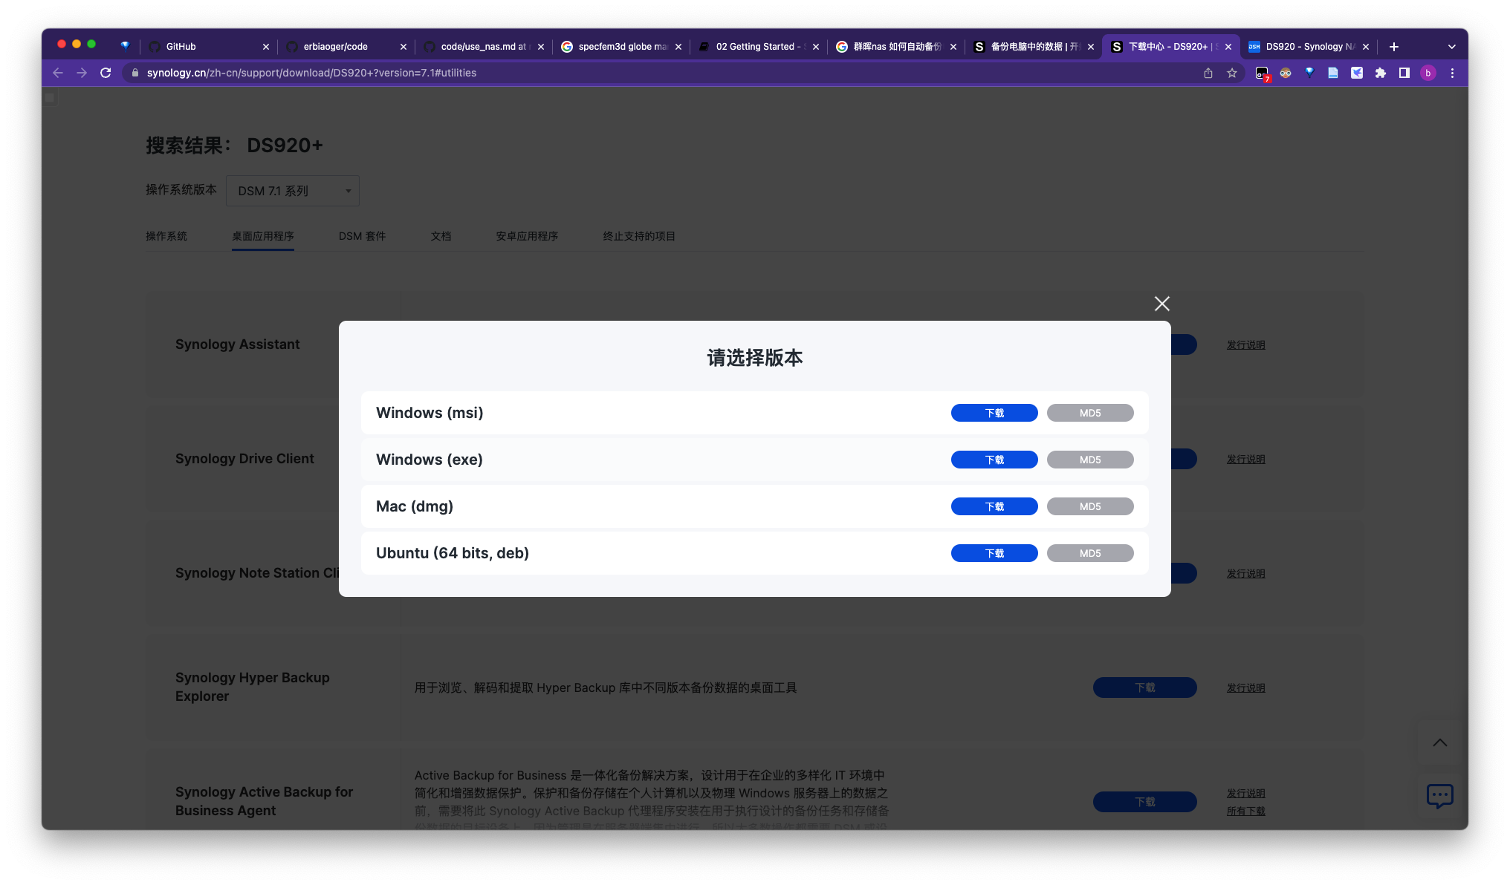The image size is (1510, 885).
Task: Click the share page icon
Action: point(1208,73)
